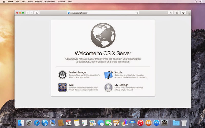
Task: Open the Safari menu
Action: pyautogui.click(x=11, y=2)
